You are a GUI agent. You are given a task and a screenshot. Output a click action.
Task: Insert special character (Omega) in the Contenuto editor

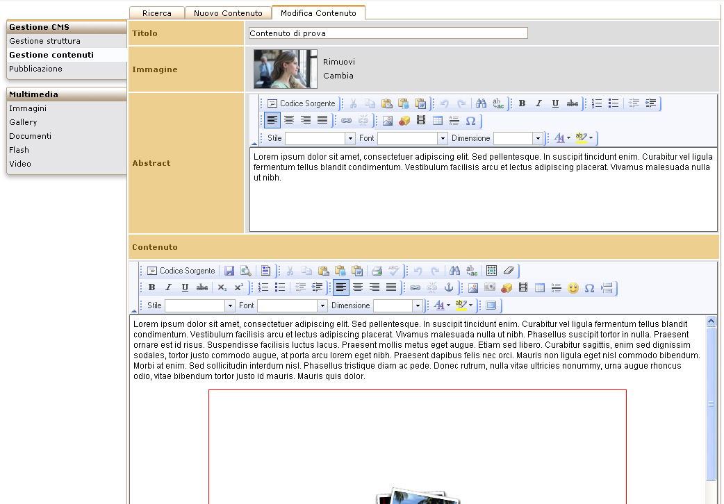pos(590,288)
